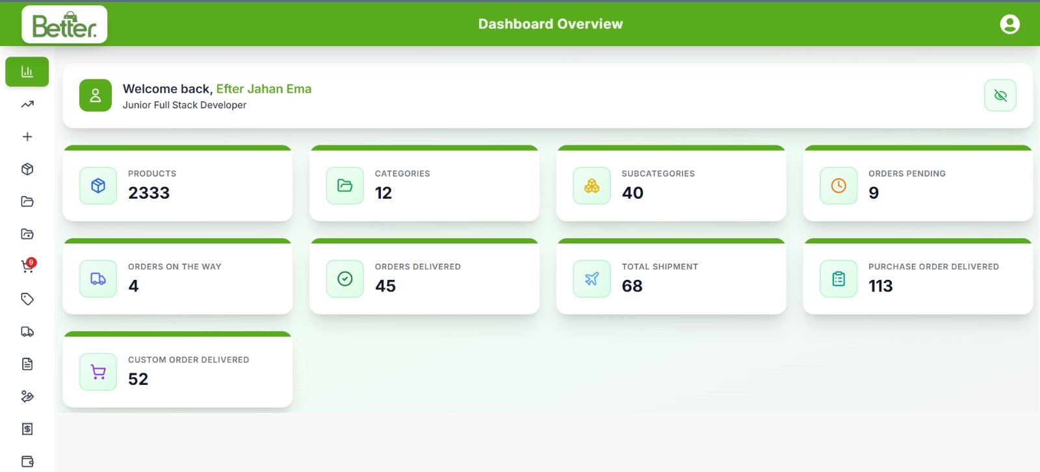Open the open folder categories sidebar icon
Image resolution: width=1040 pixels, height=472 pixels.
tap(27, 201)
